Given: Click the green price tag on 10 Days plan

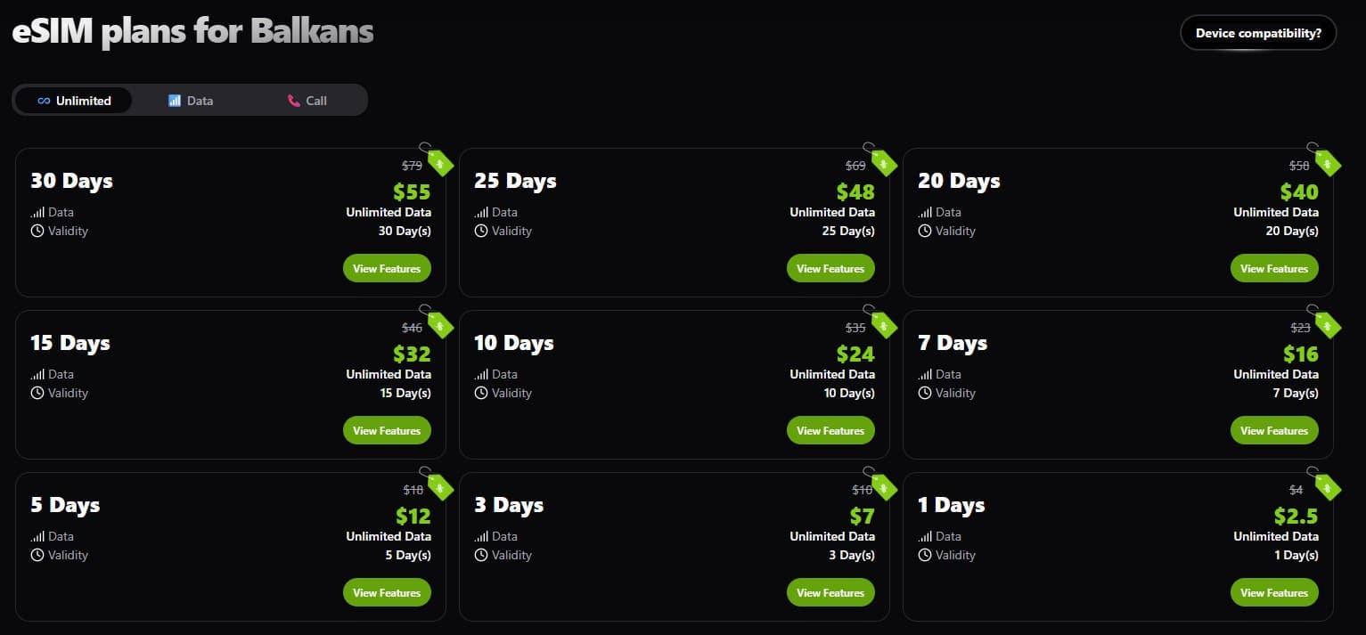Looking at the screenshot, I should 883,323.
